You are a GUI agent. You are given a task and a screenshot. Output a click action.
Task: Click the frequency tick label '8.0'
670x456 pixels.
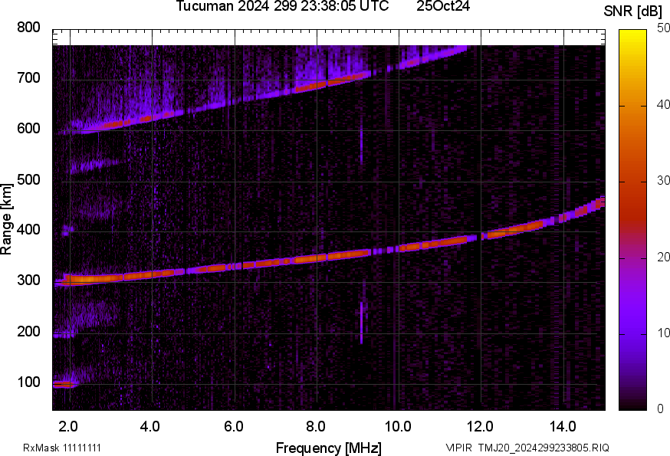(x=315, y=427)
